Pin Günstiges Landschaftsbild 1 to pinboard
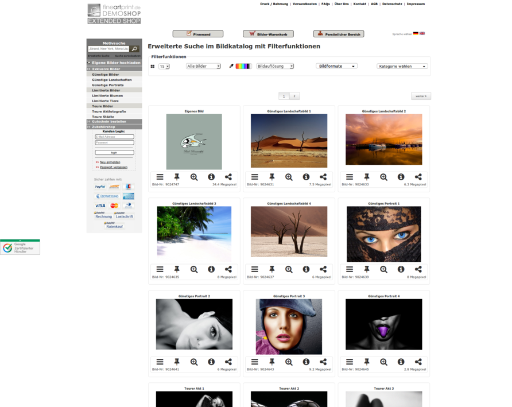 271,177
